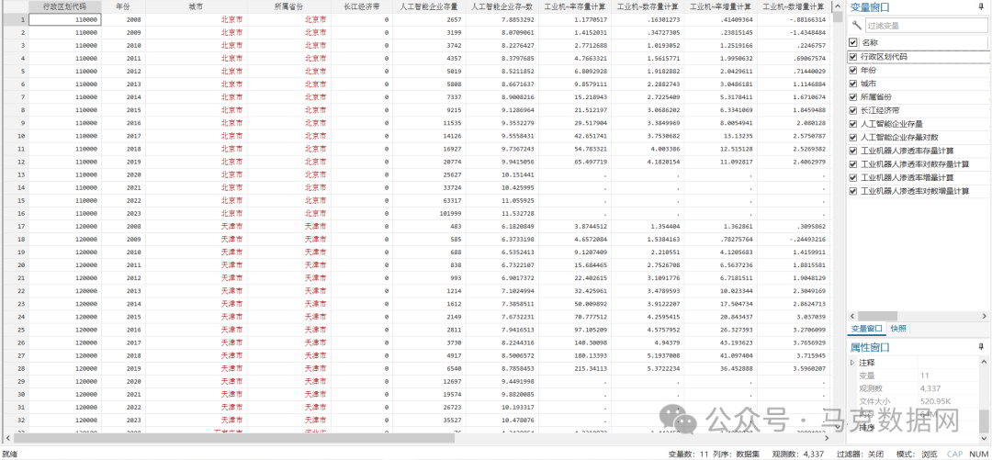The image size is (992, 460).
Task: Uncheck the 人工智能企业存量对数 variable checkbox
Action: pos(852,138)
